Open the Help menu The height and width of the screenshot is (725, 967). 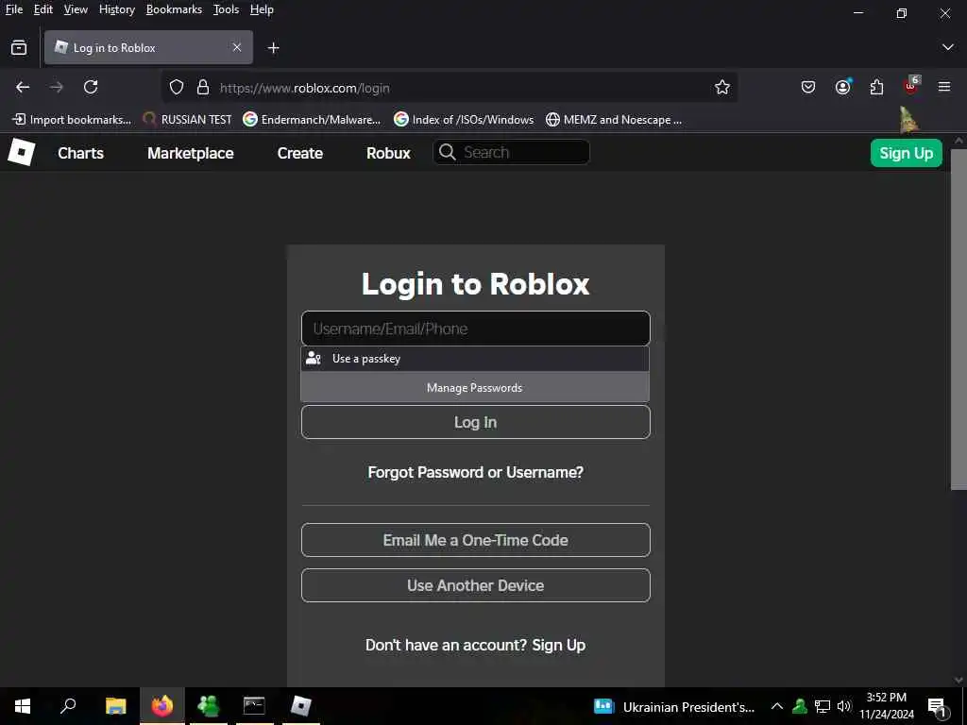coord(262,9)
